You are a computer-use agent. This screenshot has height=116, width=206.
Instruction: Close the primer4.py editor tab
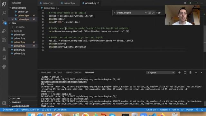[98, 3]
